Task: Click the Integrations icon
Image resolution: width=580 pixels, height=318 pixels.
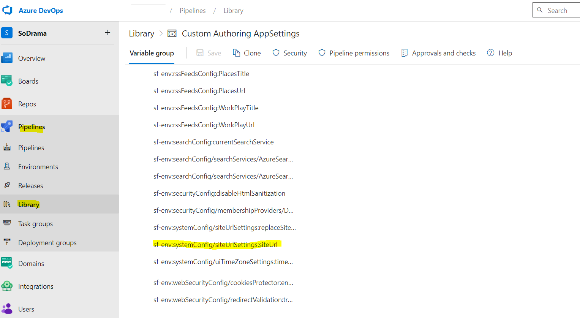Action: (x=7, y=286)
